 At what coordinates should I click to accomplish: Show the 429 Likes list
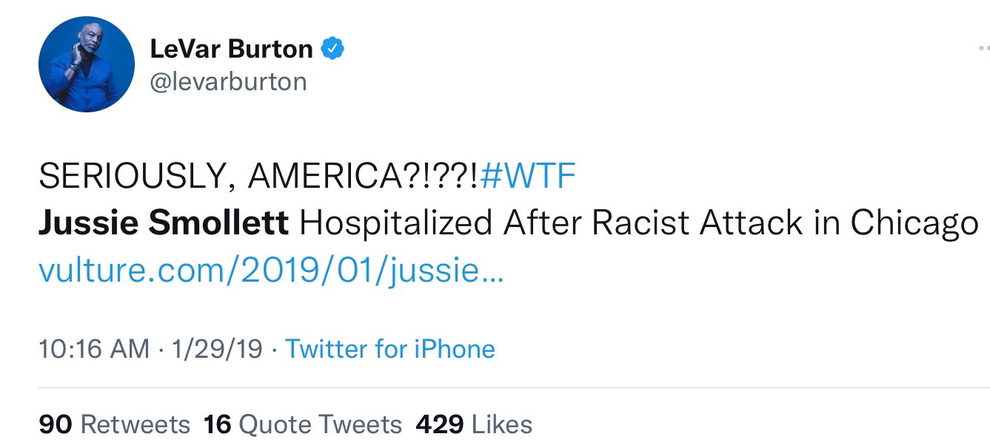(x=474, y=424)
